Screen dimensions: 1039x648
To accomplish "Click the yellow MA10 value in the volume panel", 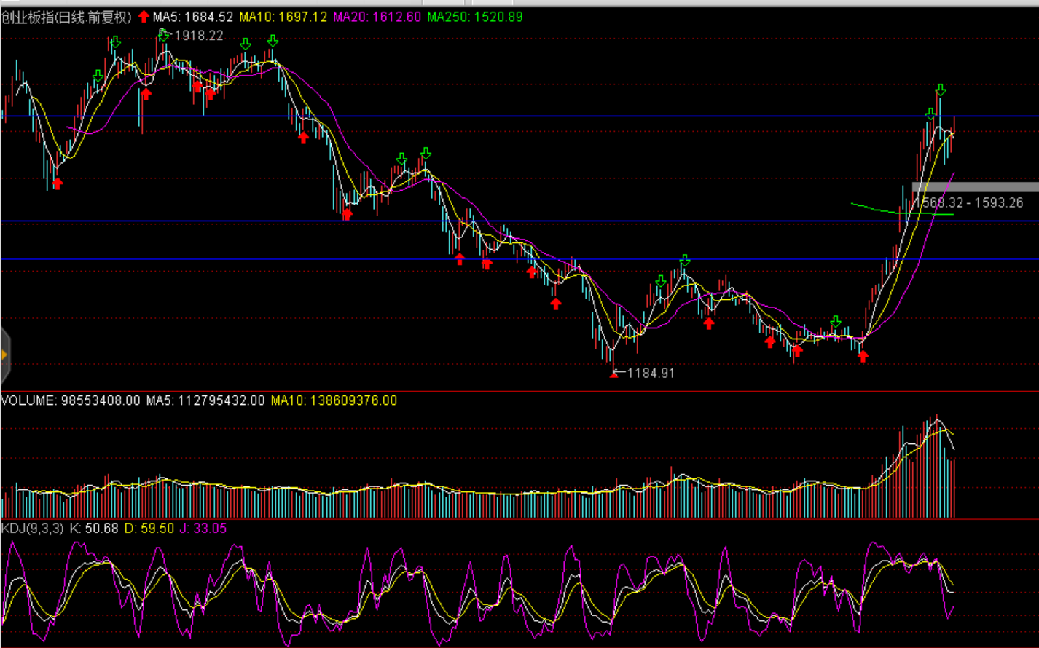I will 334,400.
